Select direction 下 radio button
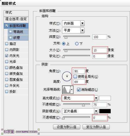 (77, 44)
